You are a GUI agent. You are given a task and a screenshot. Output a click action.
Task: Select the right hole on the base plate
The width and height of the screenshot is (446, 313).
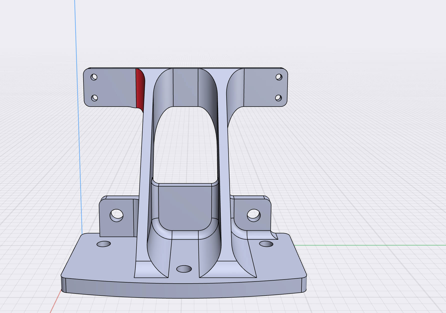pos(266,244)
